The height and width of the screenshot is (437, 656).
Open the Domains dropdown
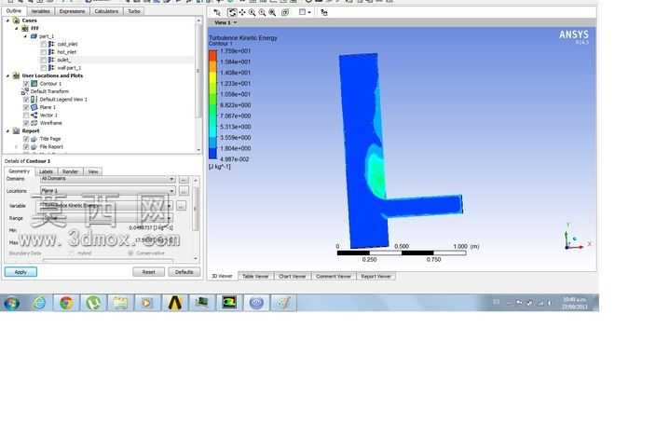(x=171, y=179)
